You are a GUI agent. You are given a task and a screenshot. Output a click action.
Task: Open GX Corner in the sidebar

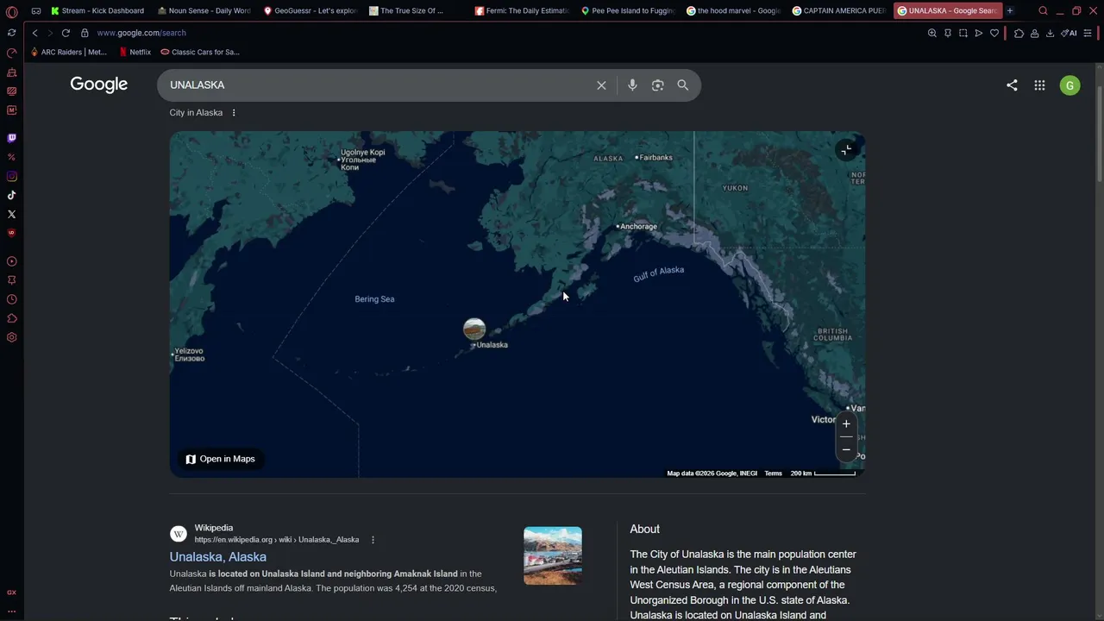coord(11,593)
